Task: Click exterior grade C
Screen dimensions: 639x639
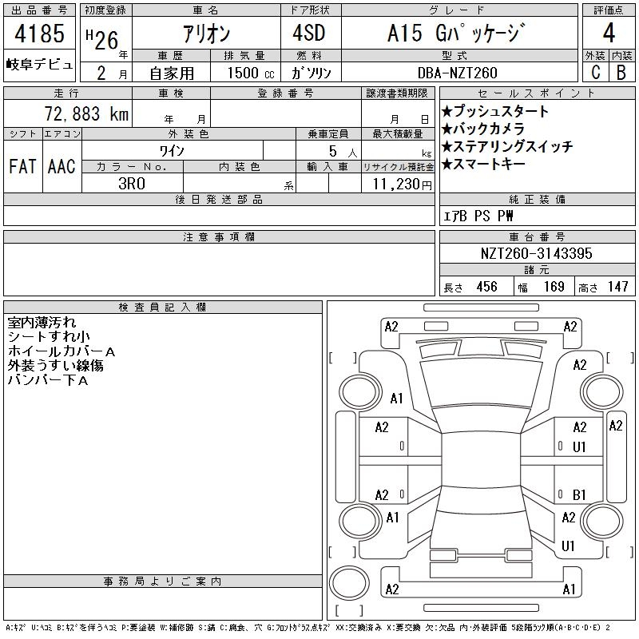Action: point(595,73)
